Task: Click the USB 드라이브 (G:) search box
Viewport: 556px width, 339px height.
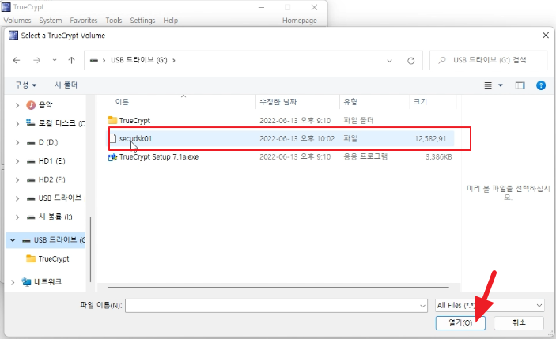Action: [x=488, y=60]
